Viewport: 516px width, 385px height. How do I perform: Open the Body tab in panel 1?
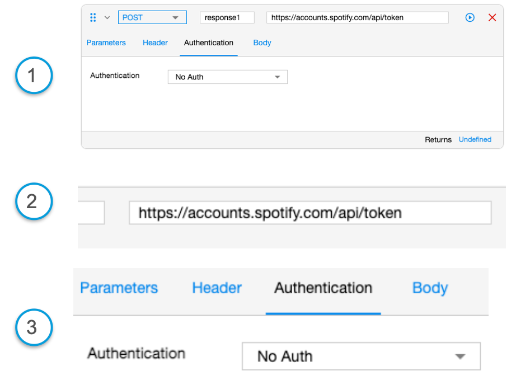click(x=262, y=43)
